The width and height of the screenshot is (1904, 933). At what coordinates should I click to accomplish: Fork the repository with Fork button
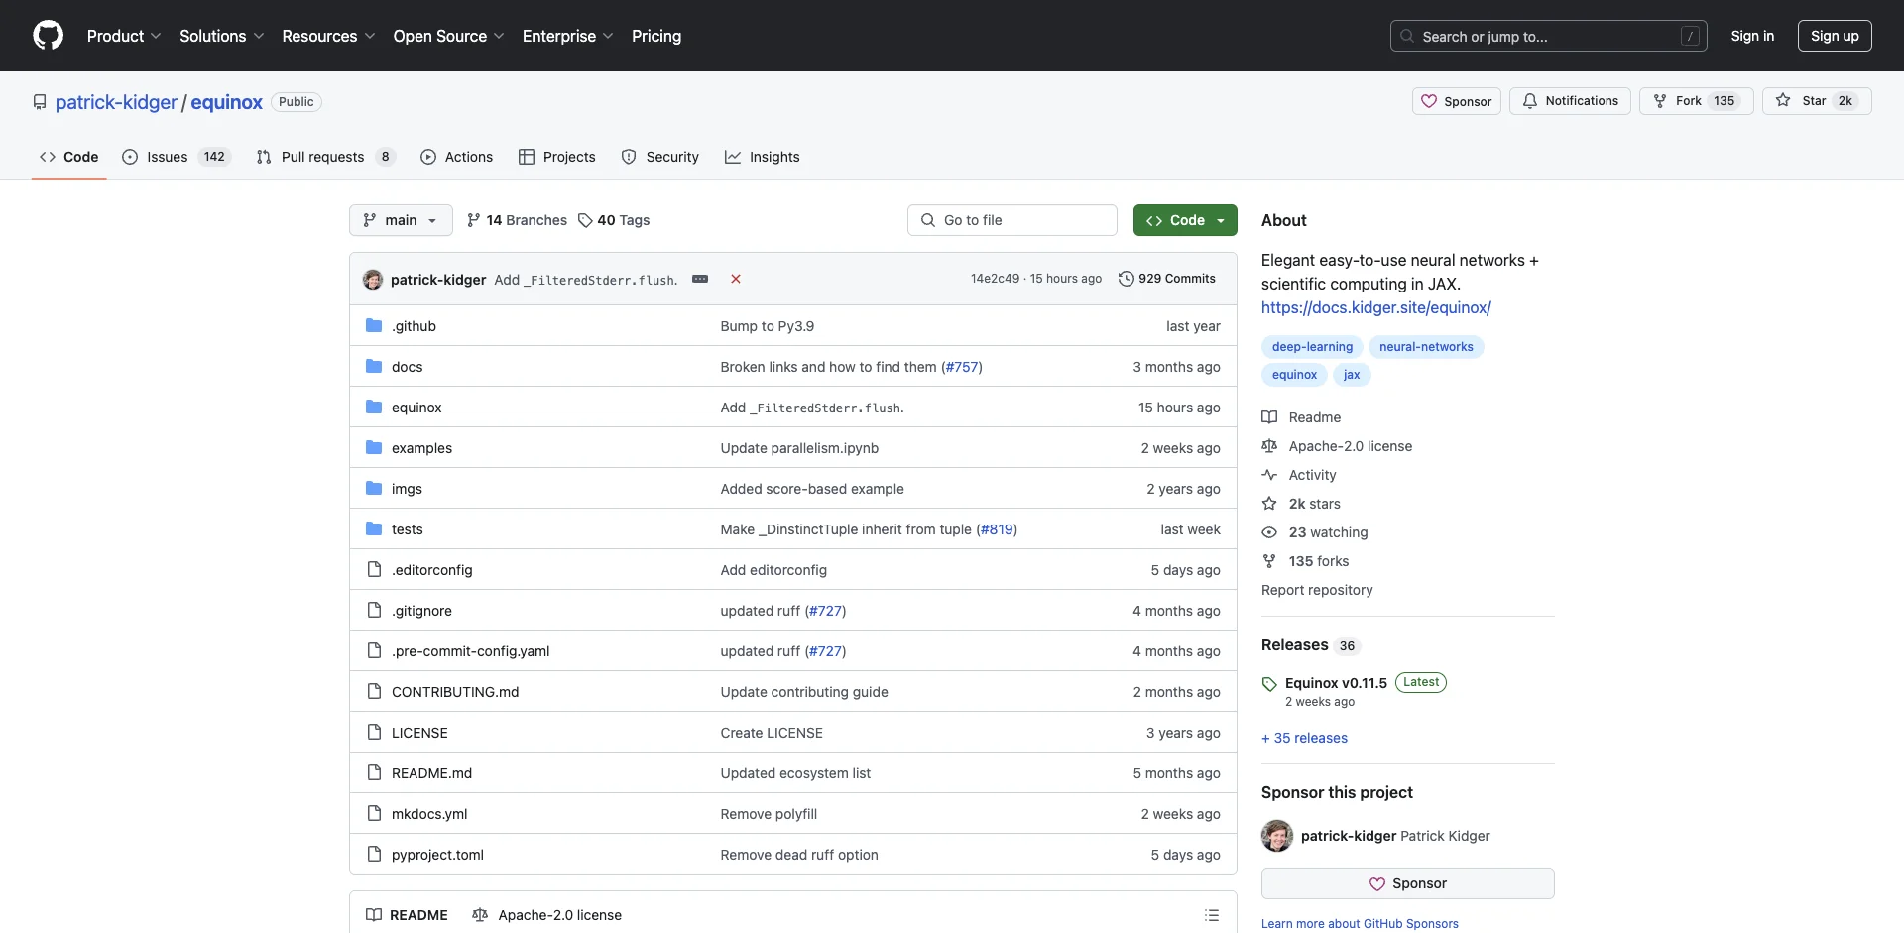click(x=1697, y=101)
